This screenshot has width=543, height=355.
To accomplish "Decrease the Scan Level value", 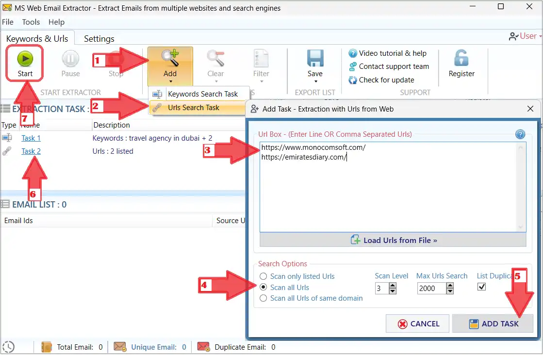I will tap(393, 291).
